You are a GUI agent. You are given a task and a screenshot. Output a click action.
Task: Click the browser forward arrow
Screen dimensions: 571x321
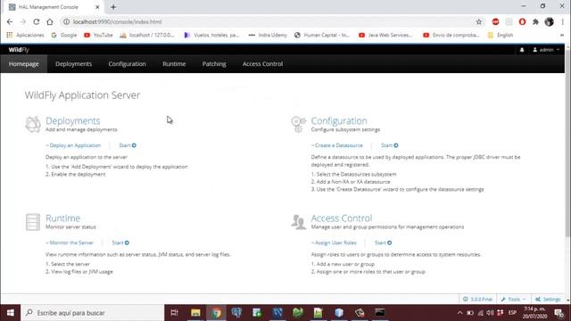click(x=23, y=21)
